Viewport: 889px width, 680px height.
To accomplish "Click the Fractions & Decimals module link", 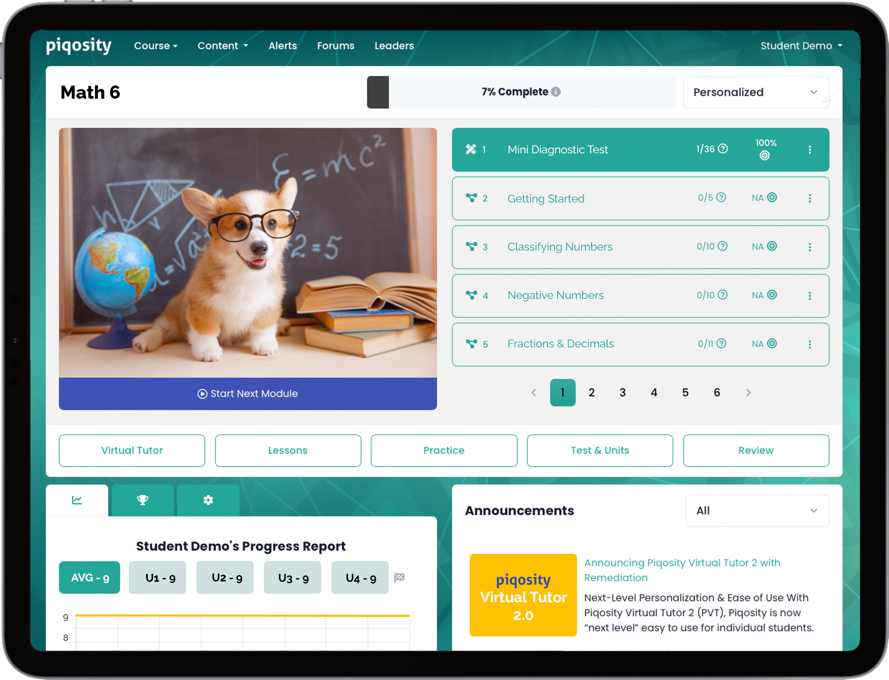I will click(559, 344).
